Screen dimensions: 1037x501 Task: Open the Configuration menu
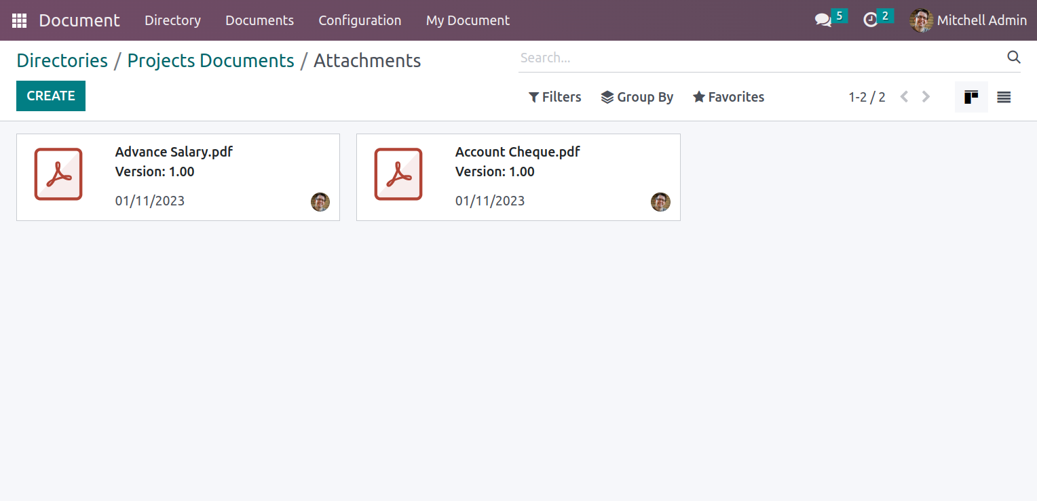tap(360, 20)
